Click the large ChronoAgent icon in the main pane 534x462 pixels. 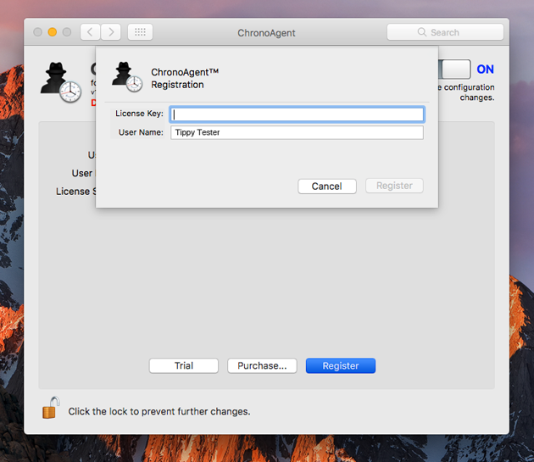pos(61,82)
